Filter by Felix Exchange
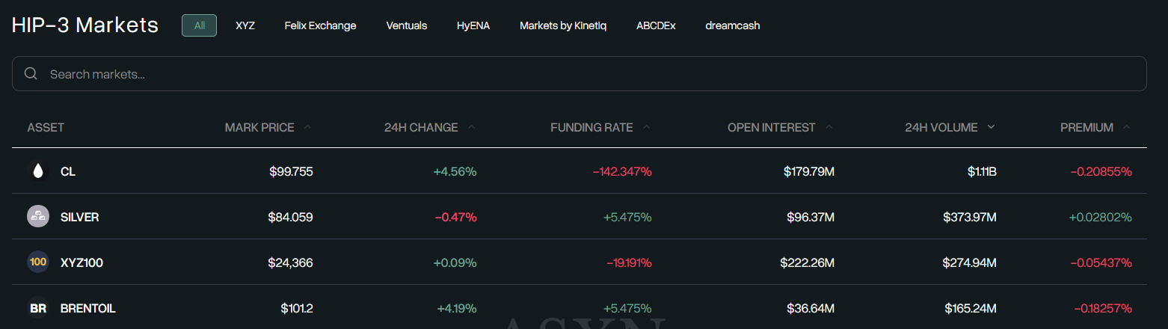The width and height of the screenshot is (1168, 329). point(320,25)
